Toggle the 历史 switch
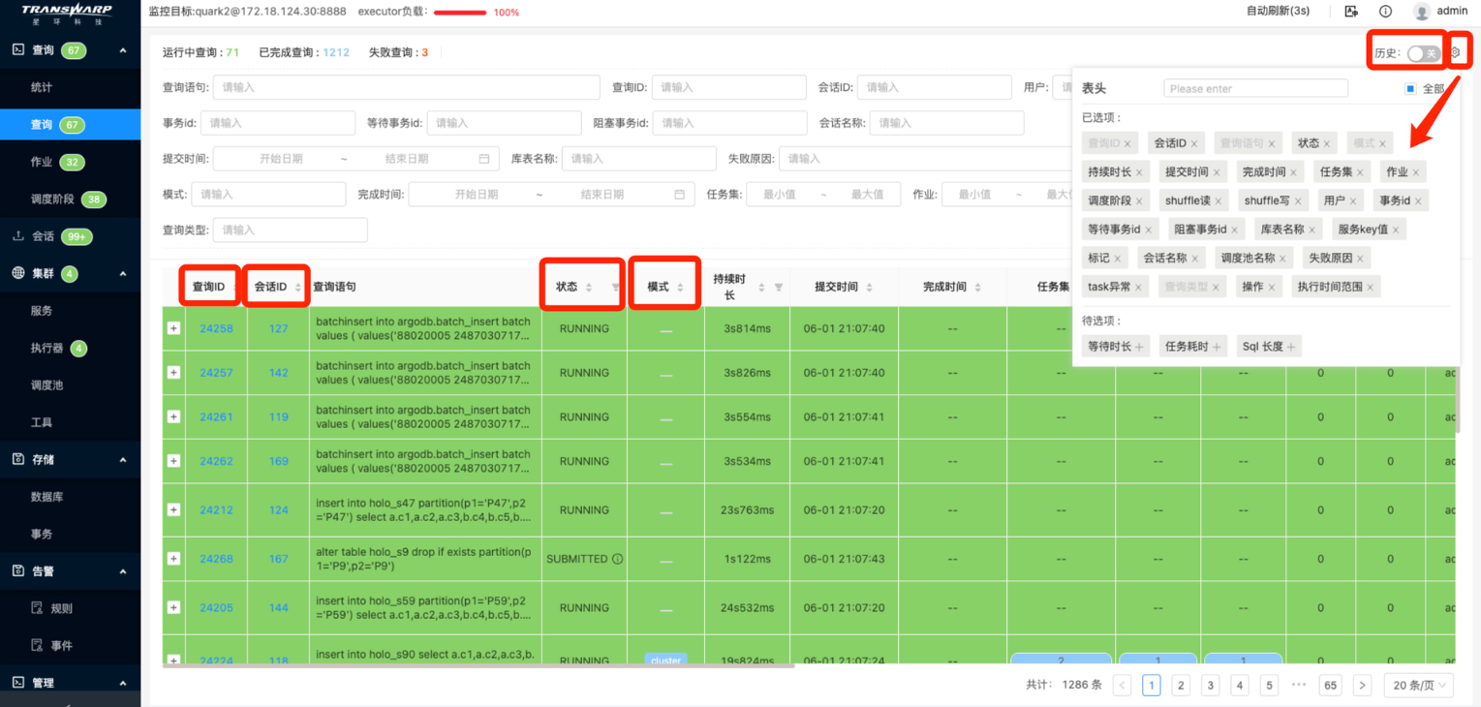 (1423, 53)
